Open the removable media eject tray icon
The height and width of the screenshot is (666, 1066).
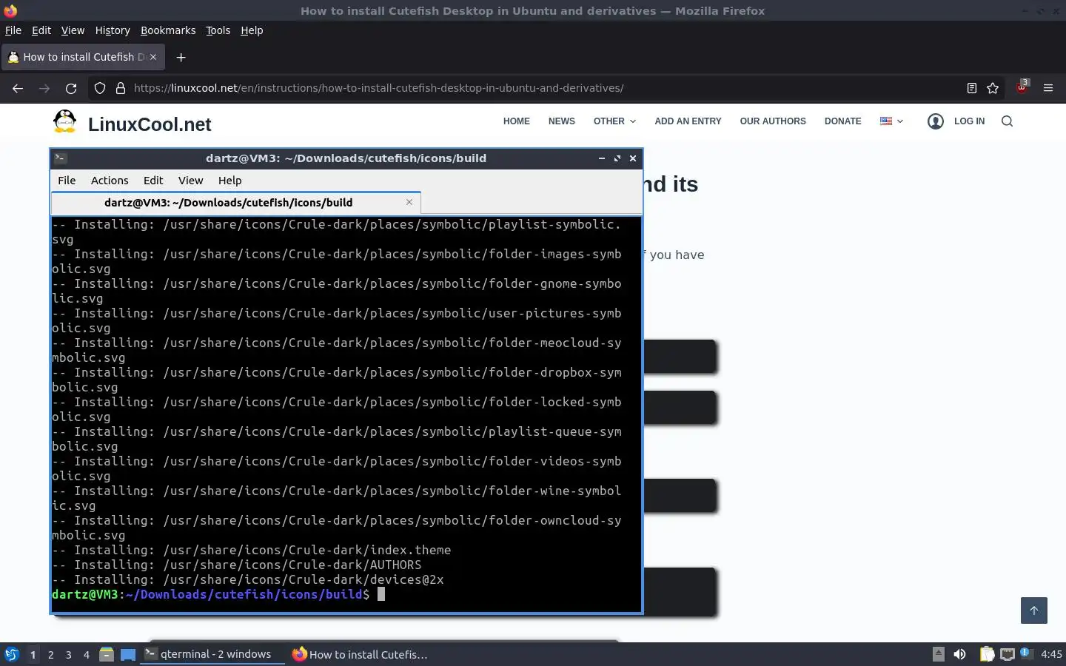point(938,654)
